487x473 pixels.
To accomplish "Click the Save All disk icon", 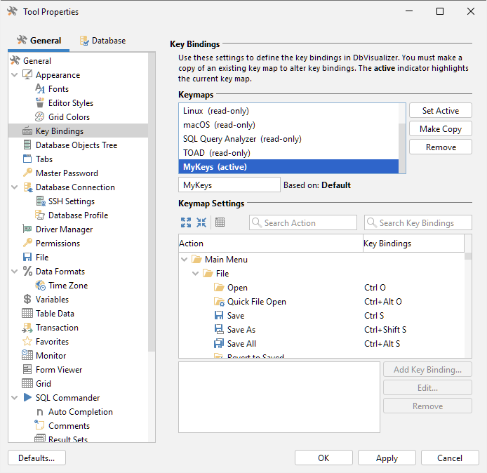I will tap(219, 344).
